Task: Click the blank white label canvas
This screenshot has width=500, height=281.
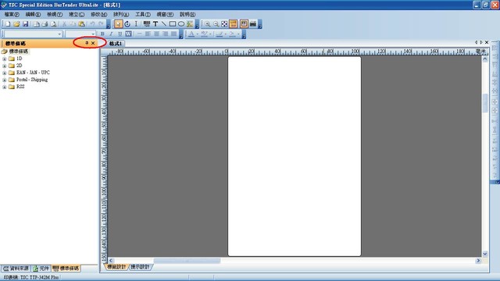Action: click(x=295, y=156)
